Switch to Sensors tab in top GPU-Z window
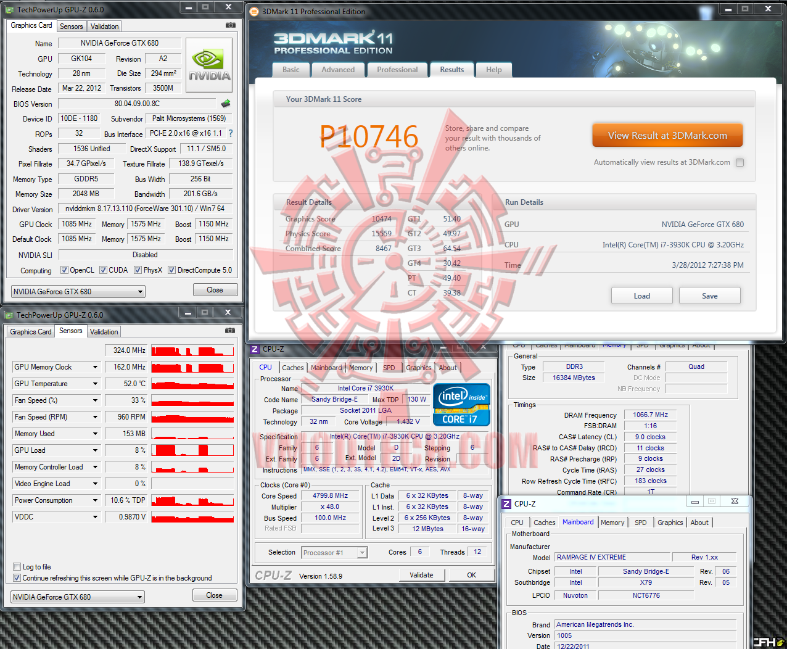This screenshot has height=649, width=787. pos(72,27)
